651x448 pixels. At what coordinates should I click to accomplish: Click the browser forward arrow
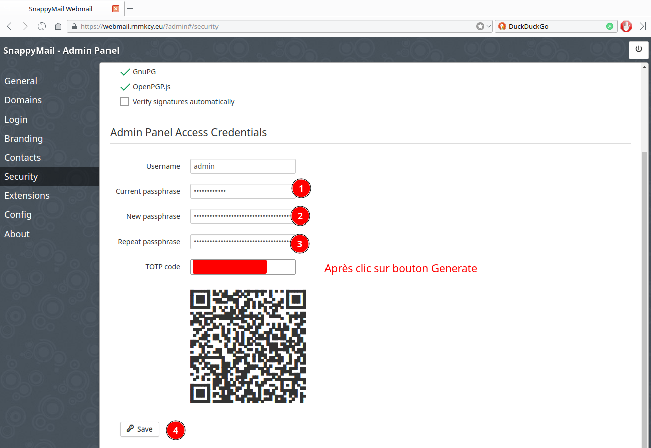pyautogui.click(x=25, y=26)
